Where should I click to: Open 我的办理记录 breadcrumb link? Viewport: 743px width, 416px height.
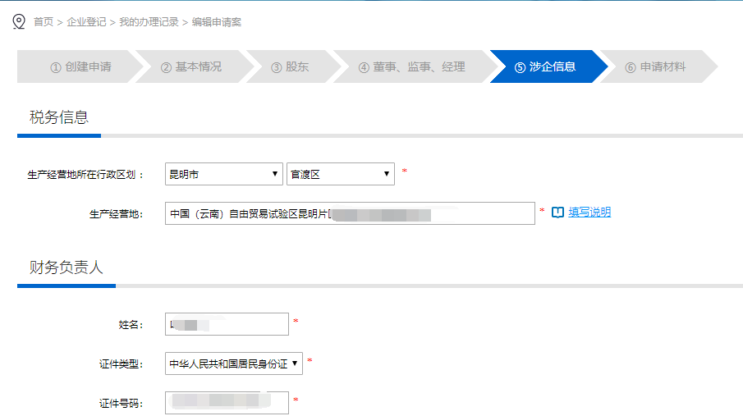[149, 22]
